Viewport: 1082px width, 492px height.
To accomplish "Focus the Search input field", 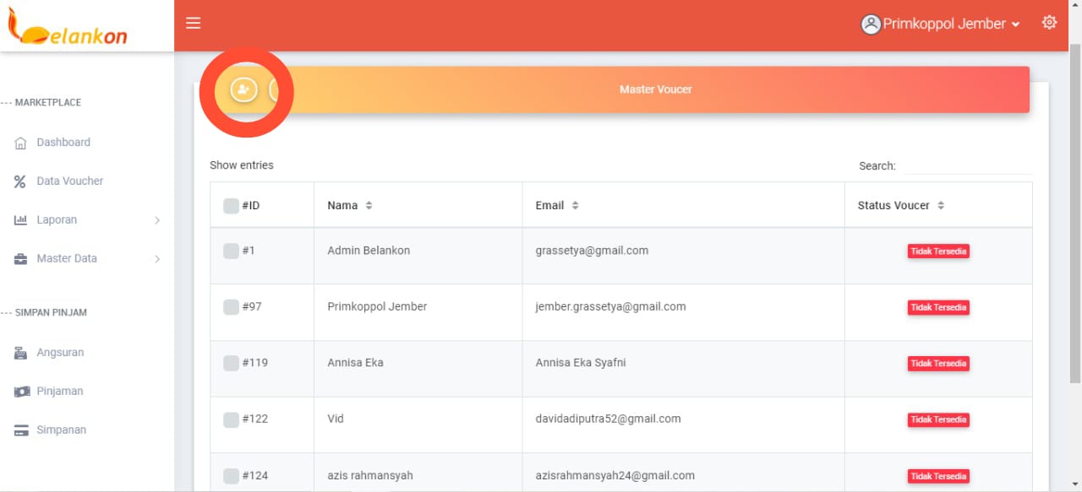I will coord(967,166).
